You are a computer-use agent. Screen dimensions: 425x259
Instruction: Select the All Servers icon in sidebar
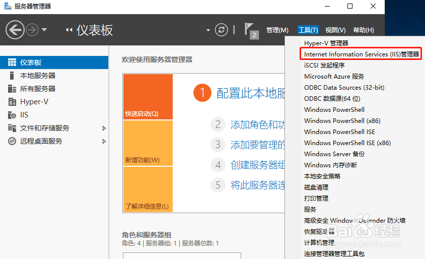(12, 89)
